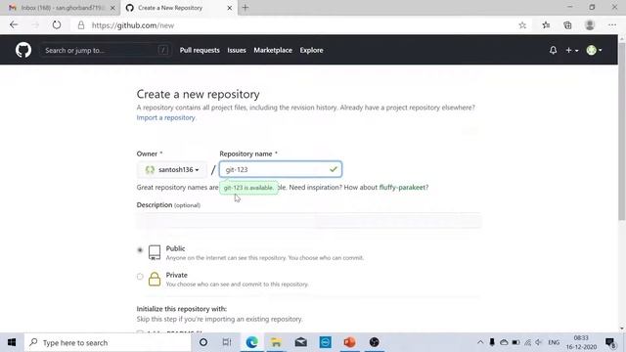Open browser Collections
626x352 pixels.
(x=567, y=25)
